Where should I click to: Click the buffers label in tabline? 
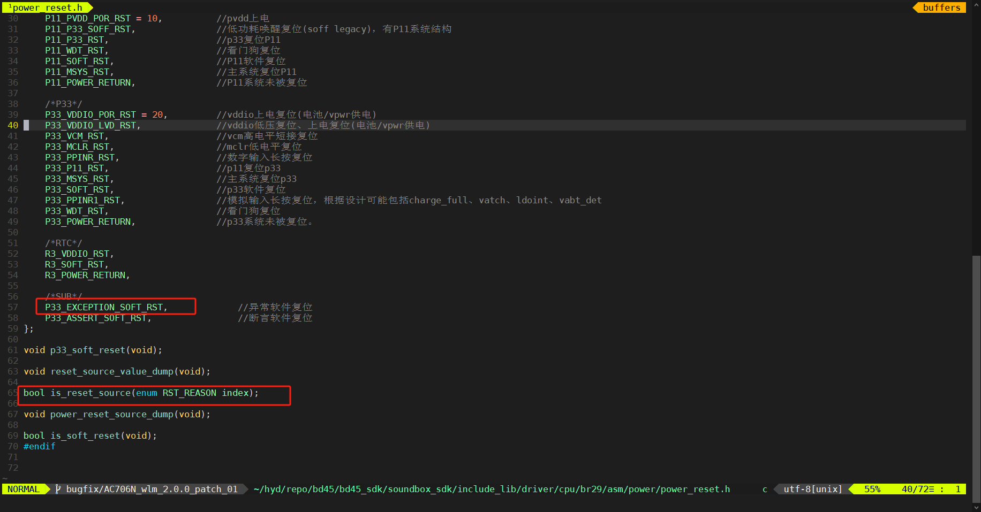(x=941, y=7)
